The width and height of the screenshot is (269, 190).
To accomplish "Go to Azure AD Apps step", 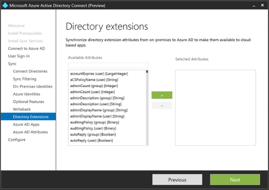I will (26, 125).
